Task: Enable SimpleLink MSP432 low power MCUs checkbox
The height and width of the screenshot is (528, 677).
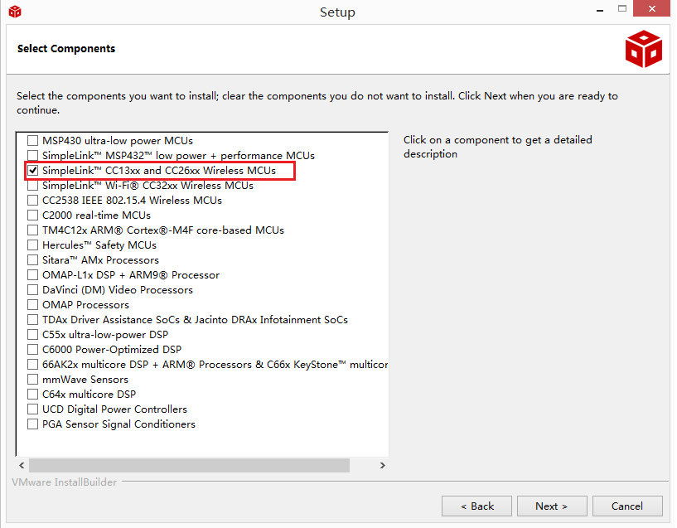Action: click(32, 156)
